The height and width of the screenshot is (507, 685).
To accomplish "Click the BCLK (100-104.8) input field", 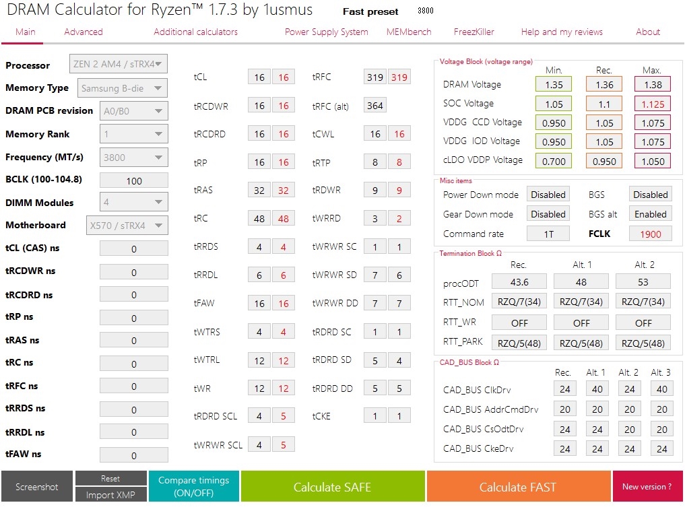I will (133, 180).
